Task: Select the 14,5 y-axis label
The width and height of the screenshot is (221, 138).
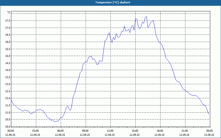Action: coord(8,63)
